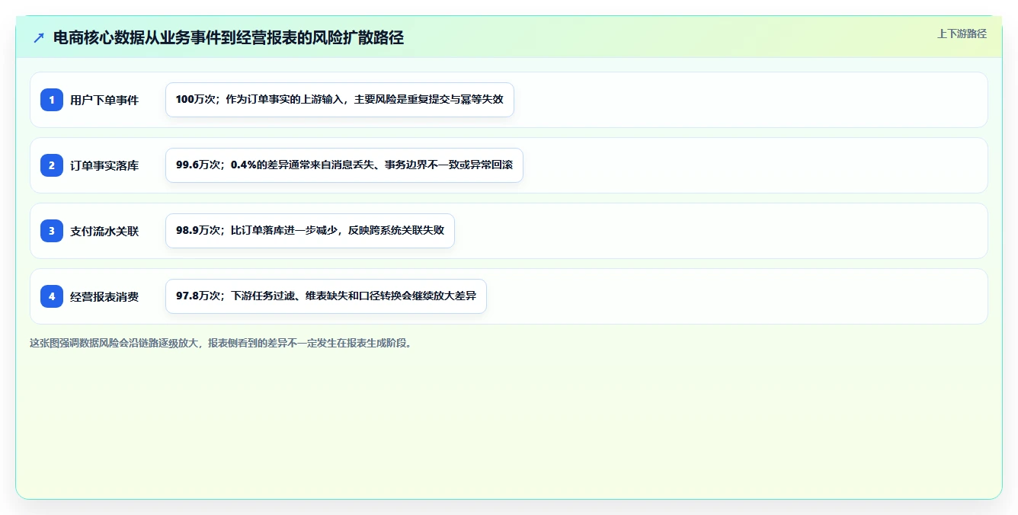This screenshot has width=1018, height=515.
Task: Select the 经营报表消费 step label
Action: point(104,296)
